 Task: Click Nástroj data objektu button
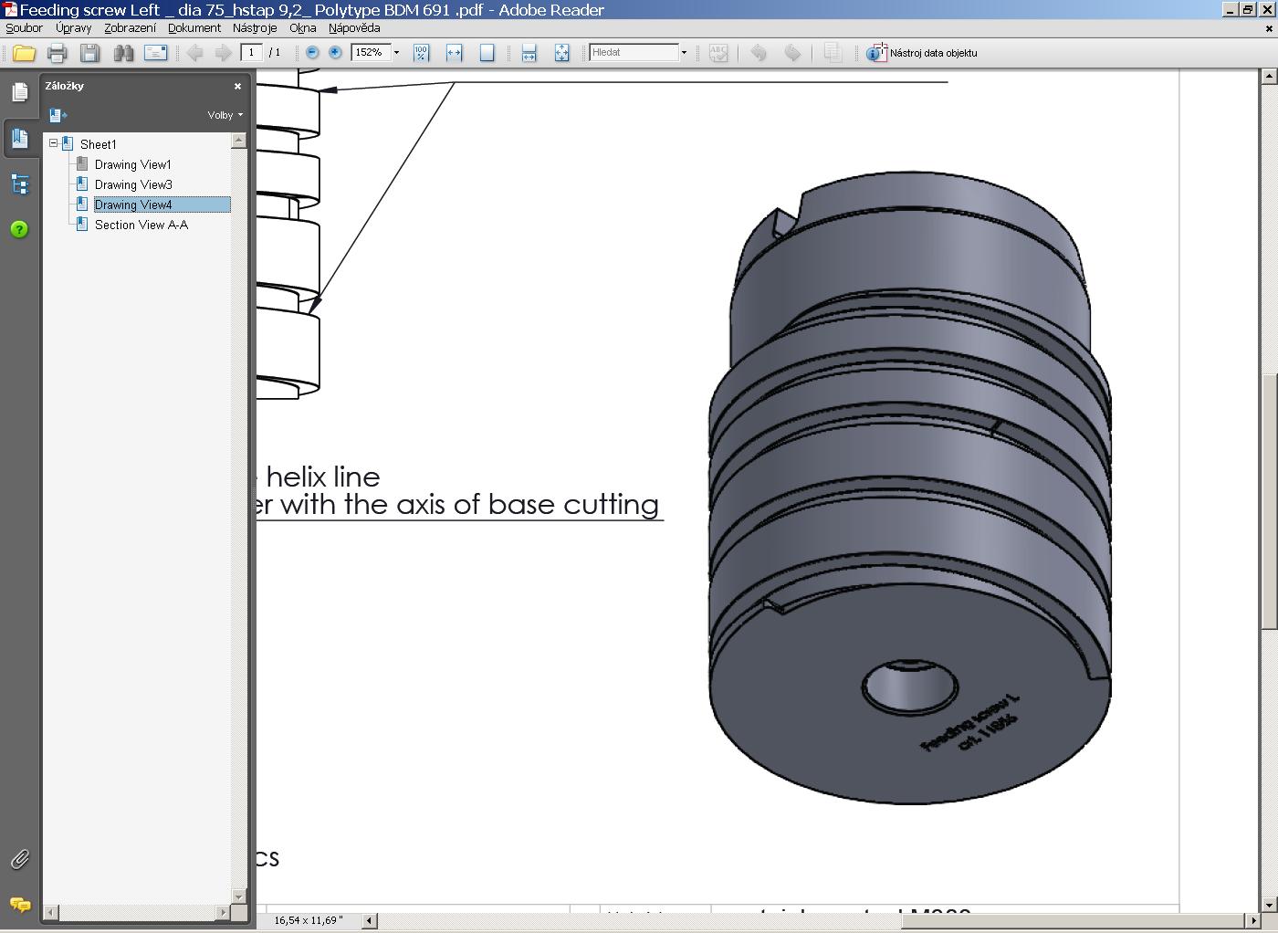pos(922,53)
